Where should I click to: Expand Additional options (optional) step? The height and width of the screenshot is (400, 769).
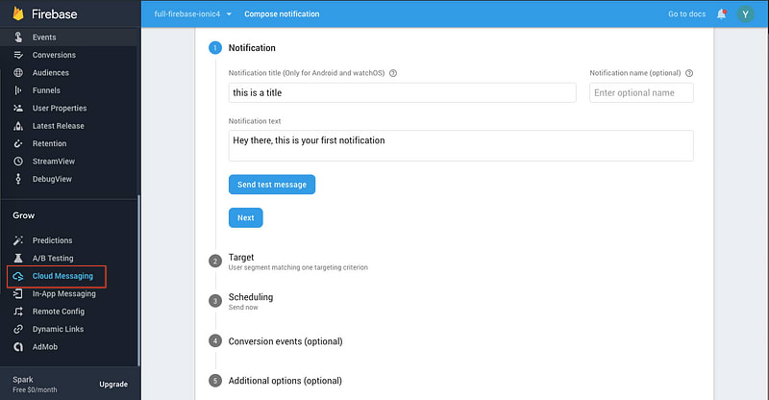[285, 381]
